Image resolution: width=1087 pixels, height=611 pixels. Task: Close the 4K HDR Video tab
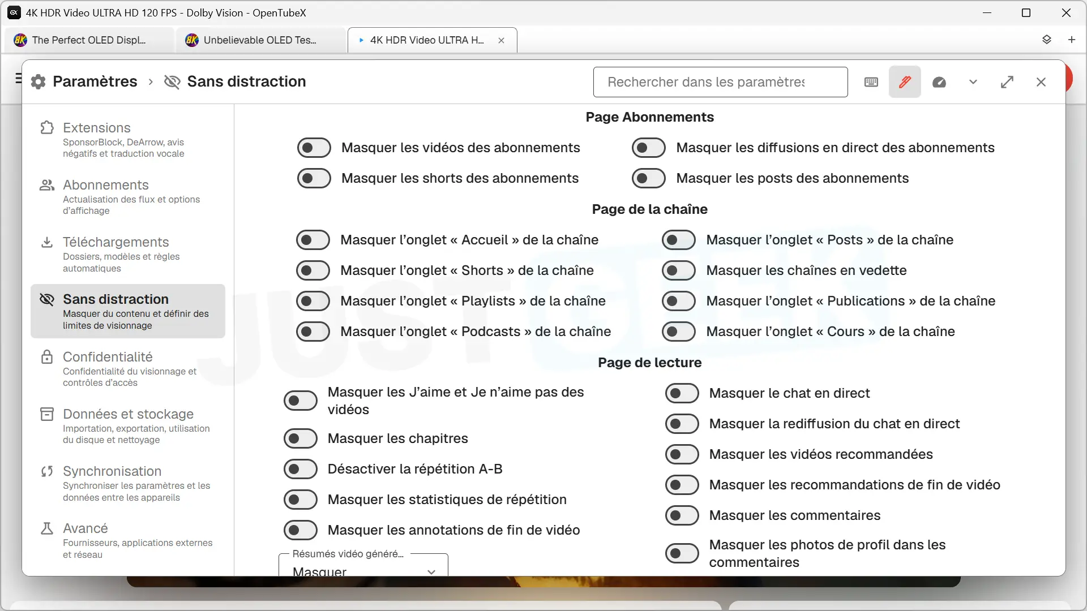click(501, 40)
